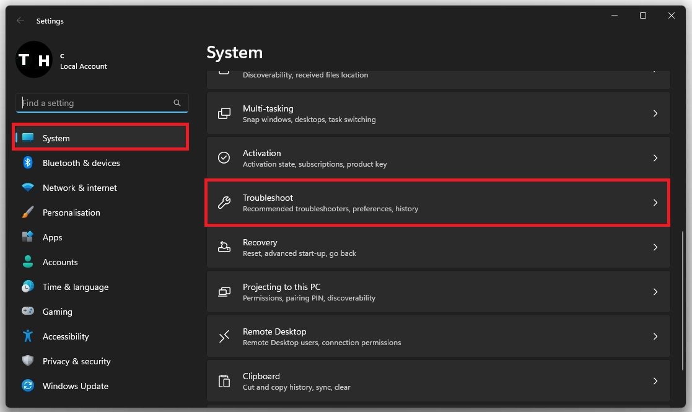Click the Windows Update sync icon
This screenshot has width=692, height=412.
28,386
